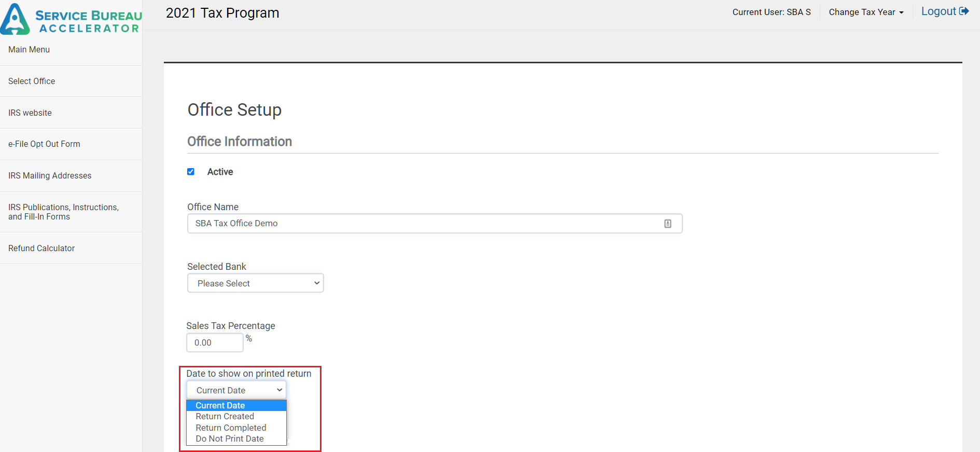Screen dimensions: 980x452
Task: Choose Return Created from date options
Action: [225, 417]
